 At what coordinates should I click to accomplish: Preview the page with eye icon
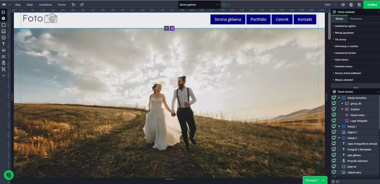click(x=343, y=4)
